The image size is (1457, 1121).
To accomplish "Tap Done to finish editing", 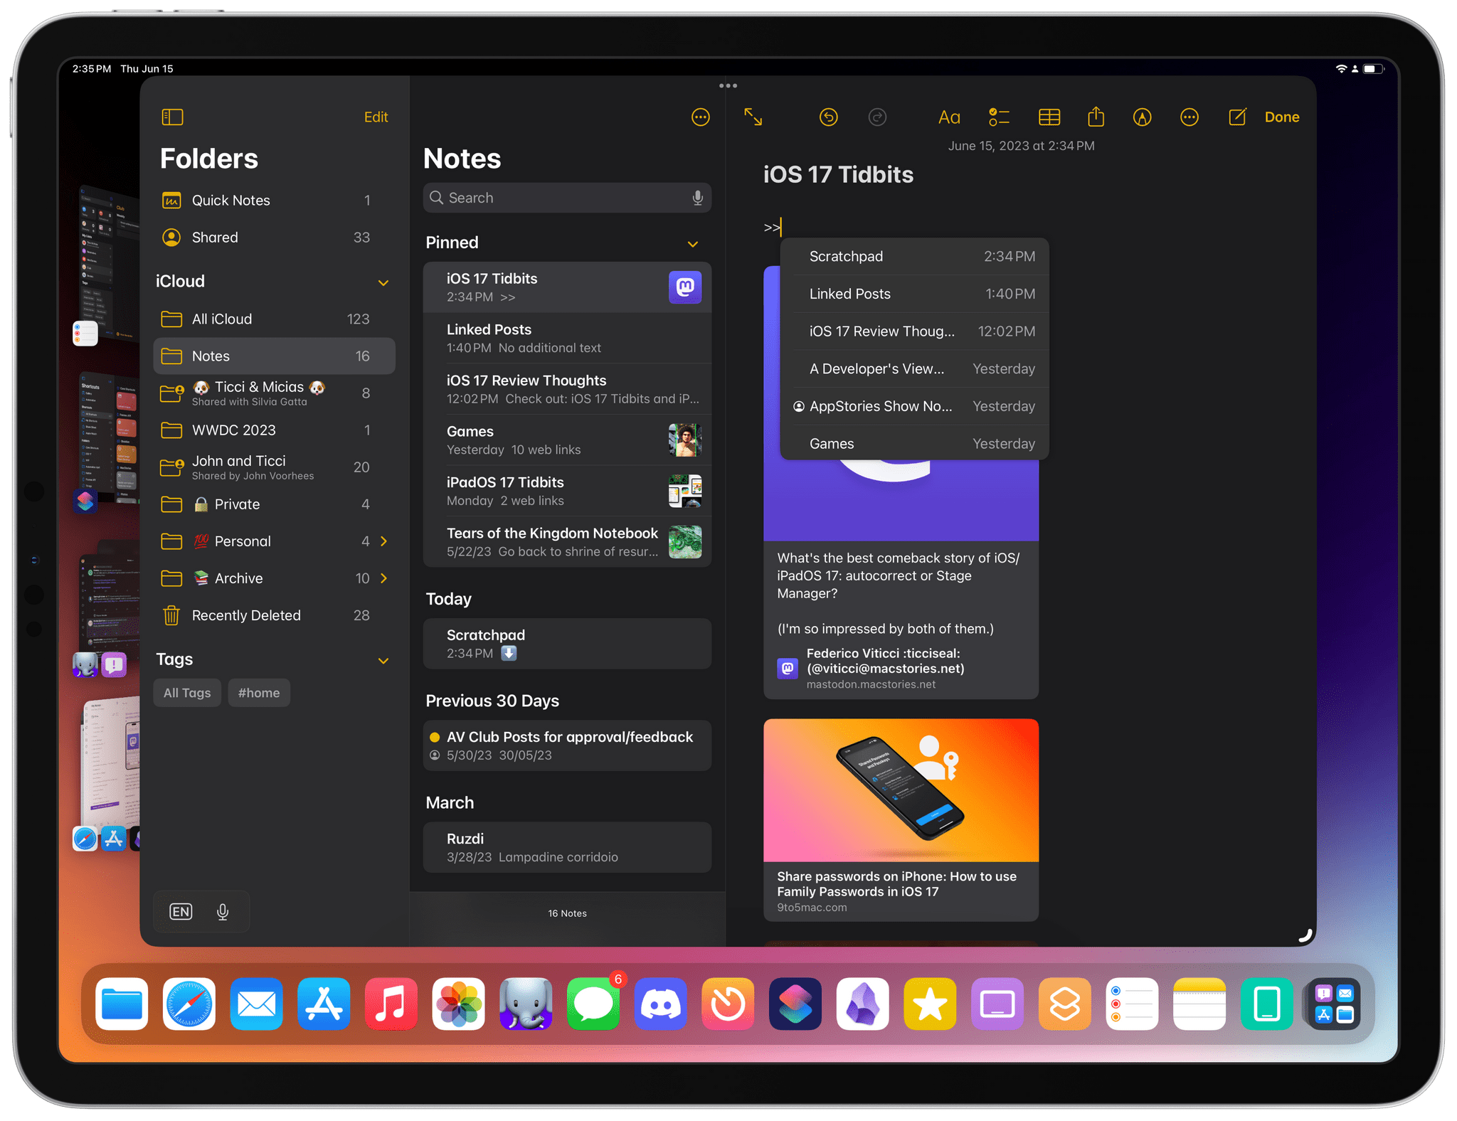I will pyautogui.click(x=1281, y=117).
